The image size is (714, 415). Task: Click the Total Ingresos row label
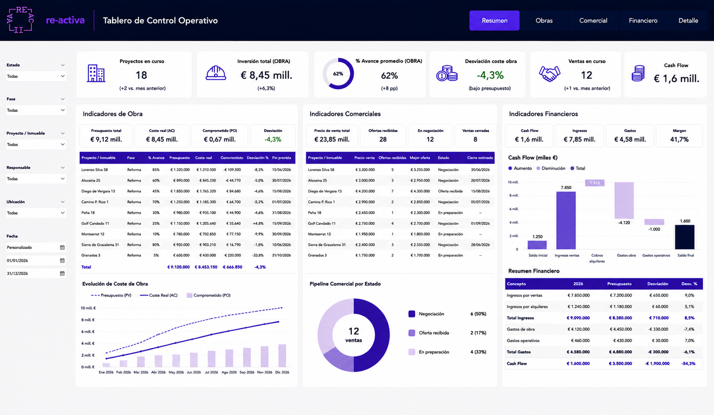(x=520, y=318)
